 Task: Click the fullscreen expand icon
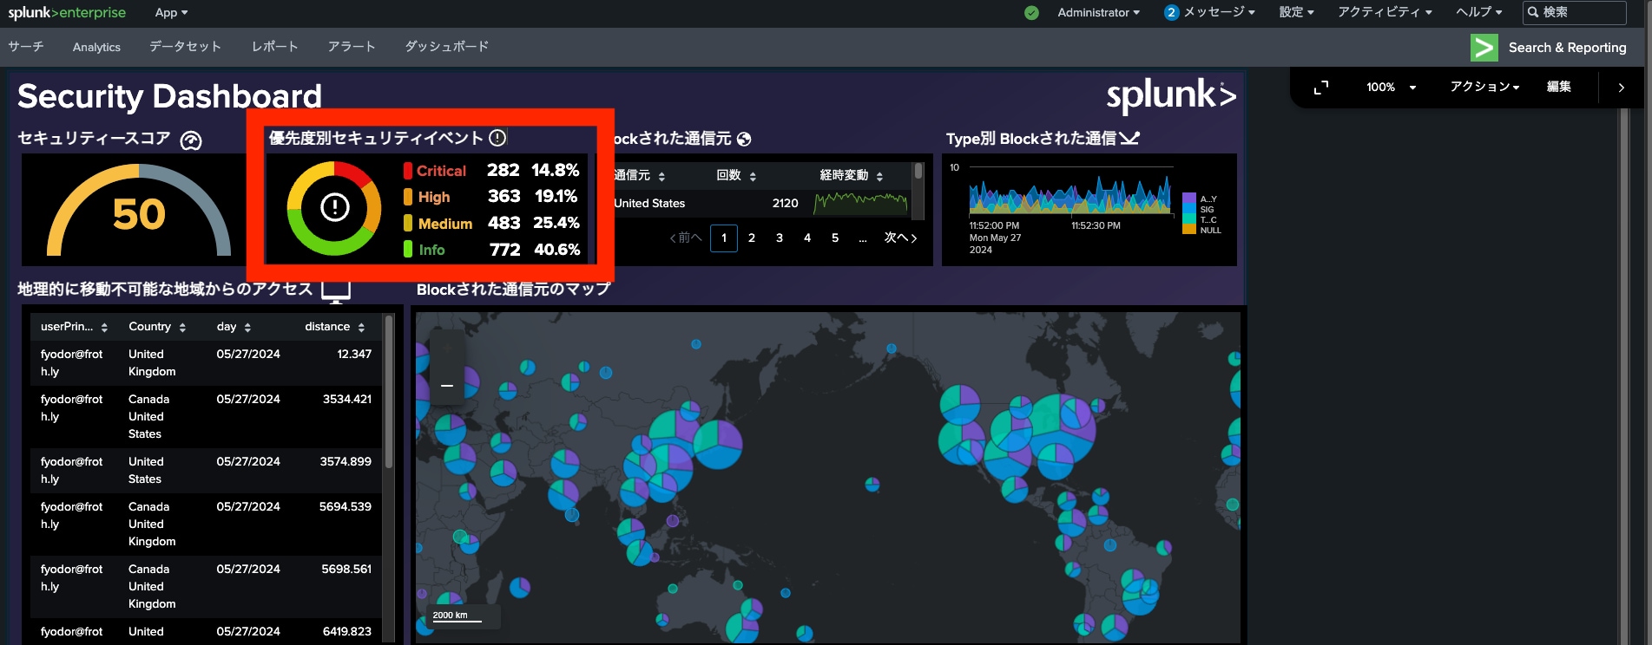pos(1321,88)
